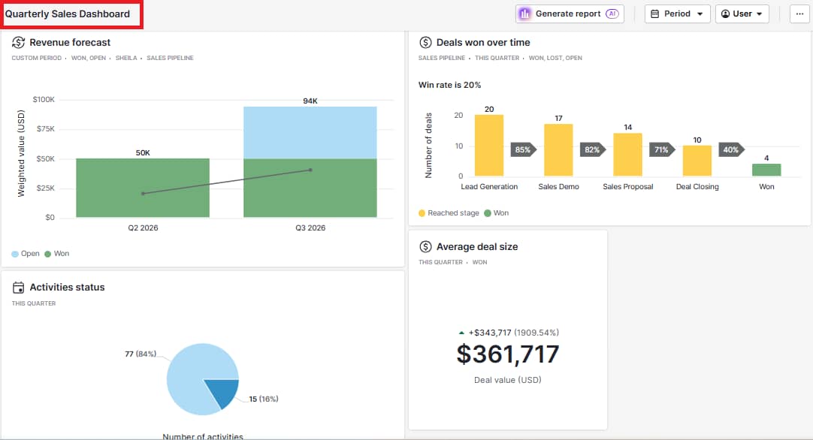Click the calendar icon in Period button
The width and height of the screenshot is (813, 440).
click(655, 14)
